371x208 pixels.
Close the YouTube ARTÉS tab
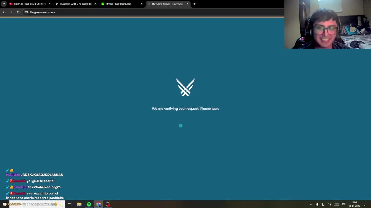49,4
